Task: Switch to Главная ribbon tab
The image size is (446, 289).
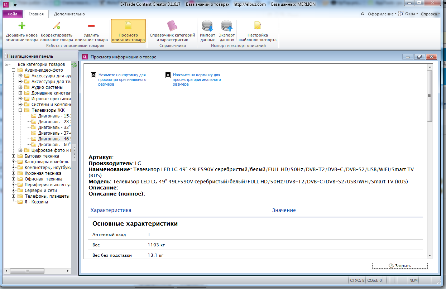Action: [36, 14]
